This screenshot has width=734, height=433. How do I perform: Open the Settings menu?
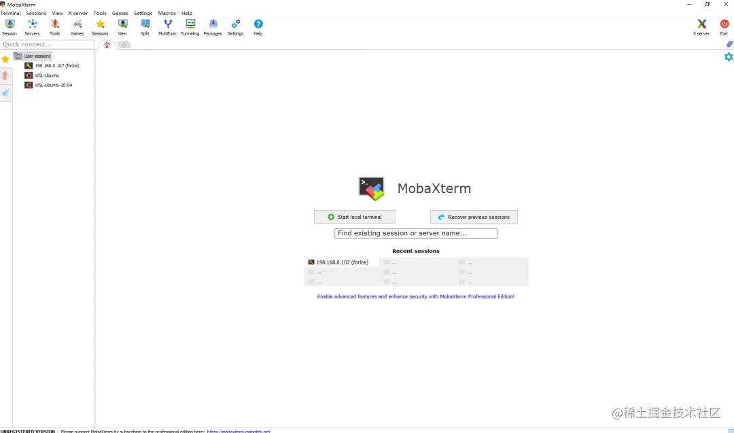point(143,13)
